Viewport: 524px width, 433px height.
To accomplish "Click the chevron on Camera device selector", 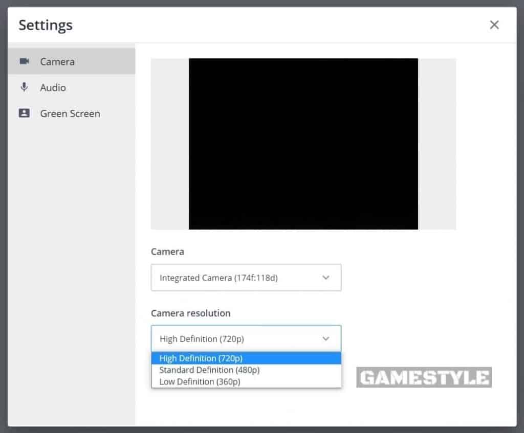I will pyautogui.click(x=326, y=278).
